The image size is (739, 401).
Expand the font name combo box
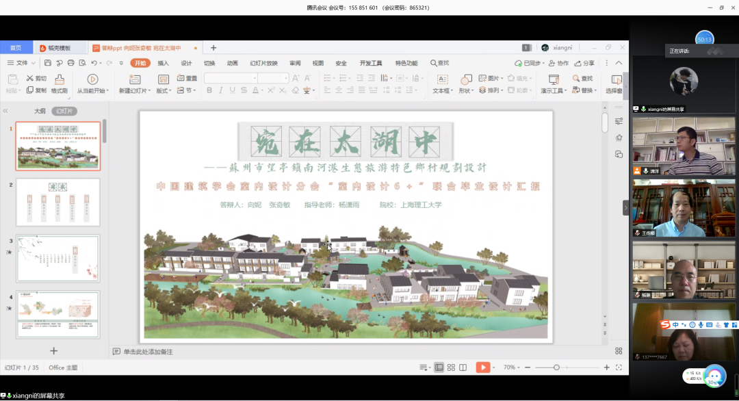pyautogui.click(x=255, y=78)
